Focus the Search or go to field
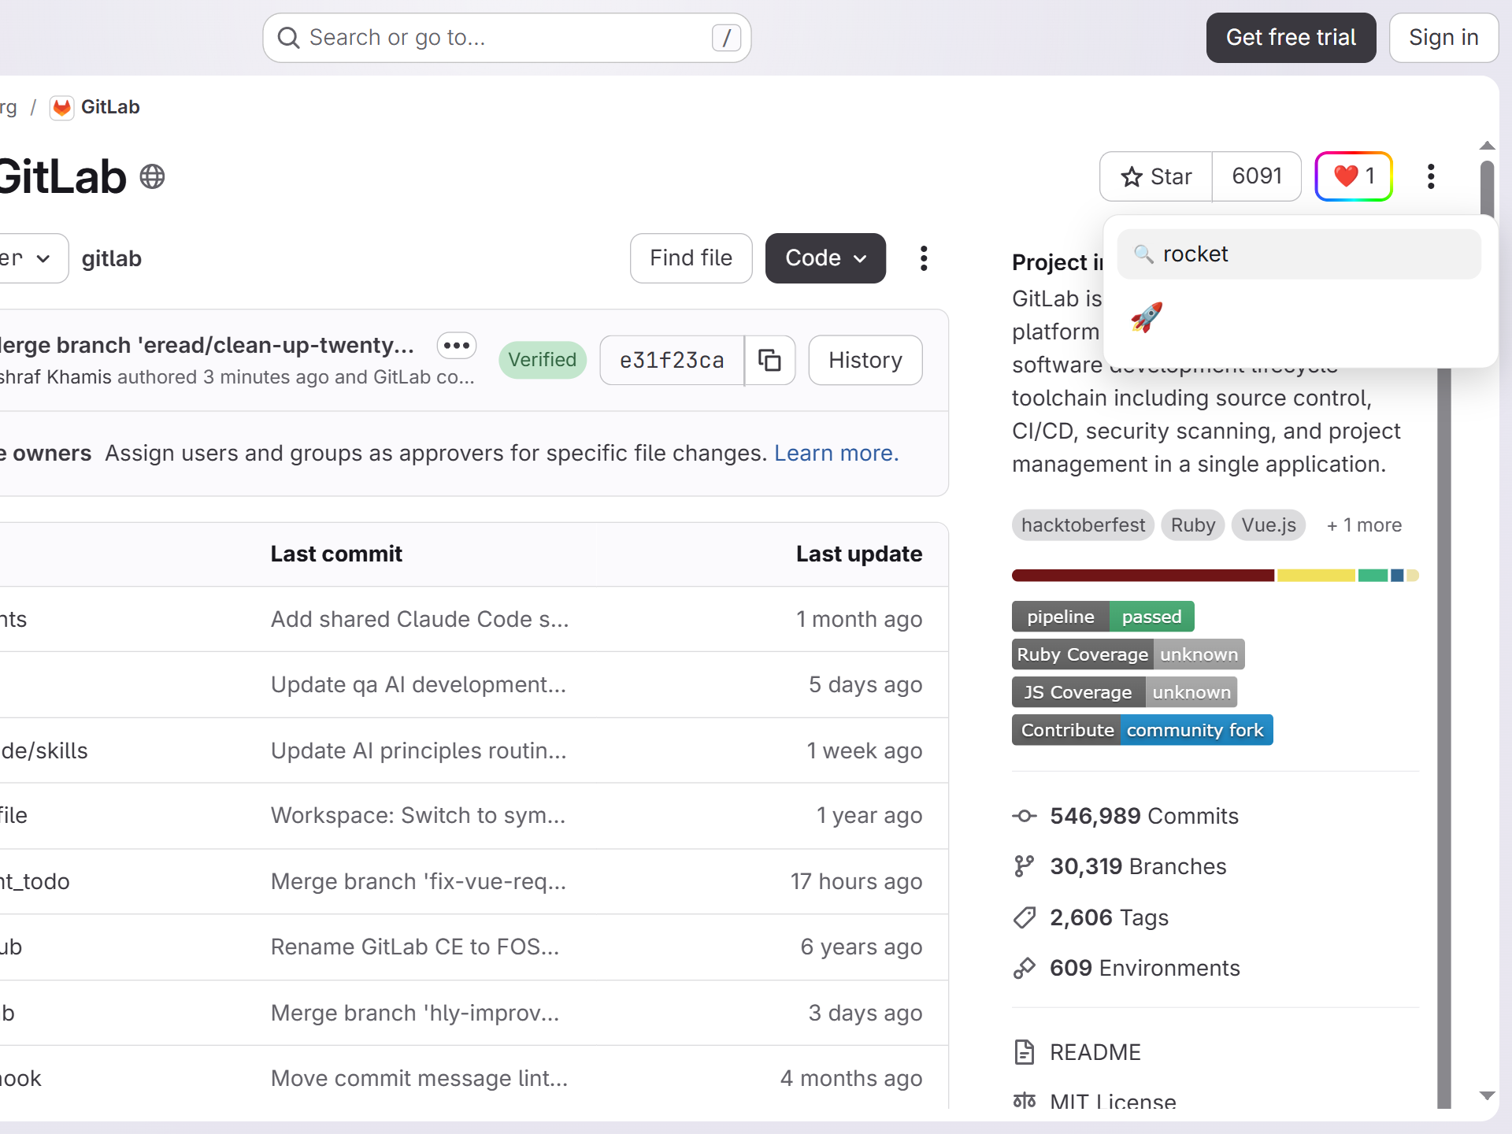 (506, 38)
